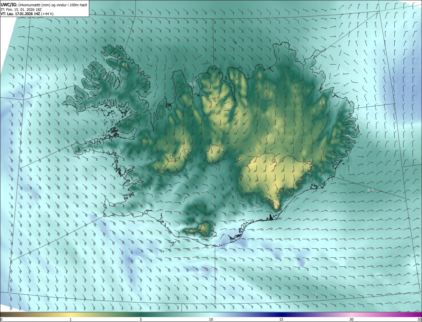Click the "6.9" value off the southeast coast
Image resolution: width=422 pixels, height=322 pixels.
[x=371, y=190]
